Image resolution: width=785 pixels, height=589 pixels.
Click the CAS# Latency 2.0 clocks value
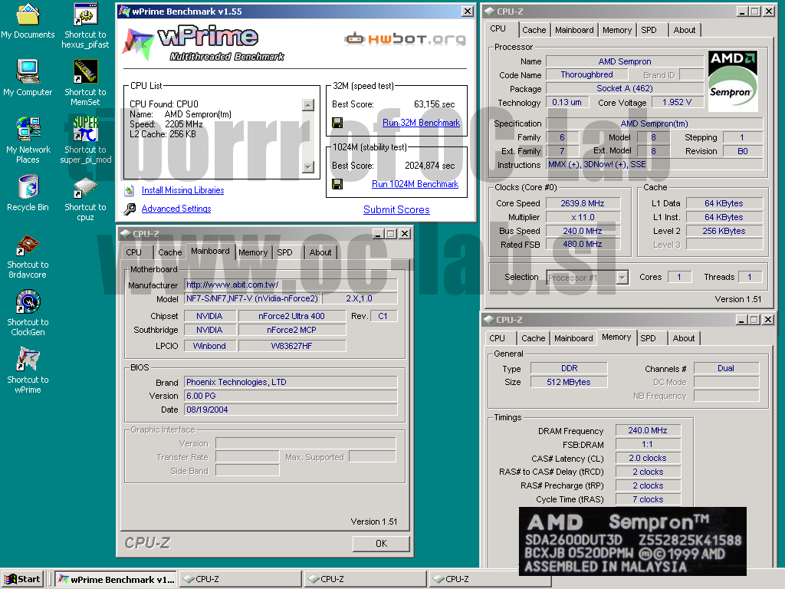648,459
